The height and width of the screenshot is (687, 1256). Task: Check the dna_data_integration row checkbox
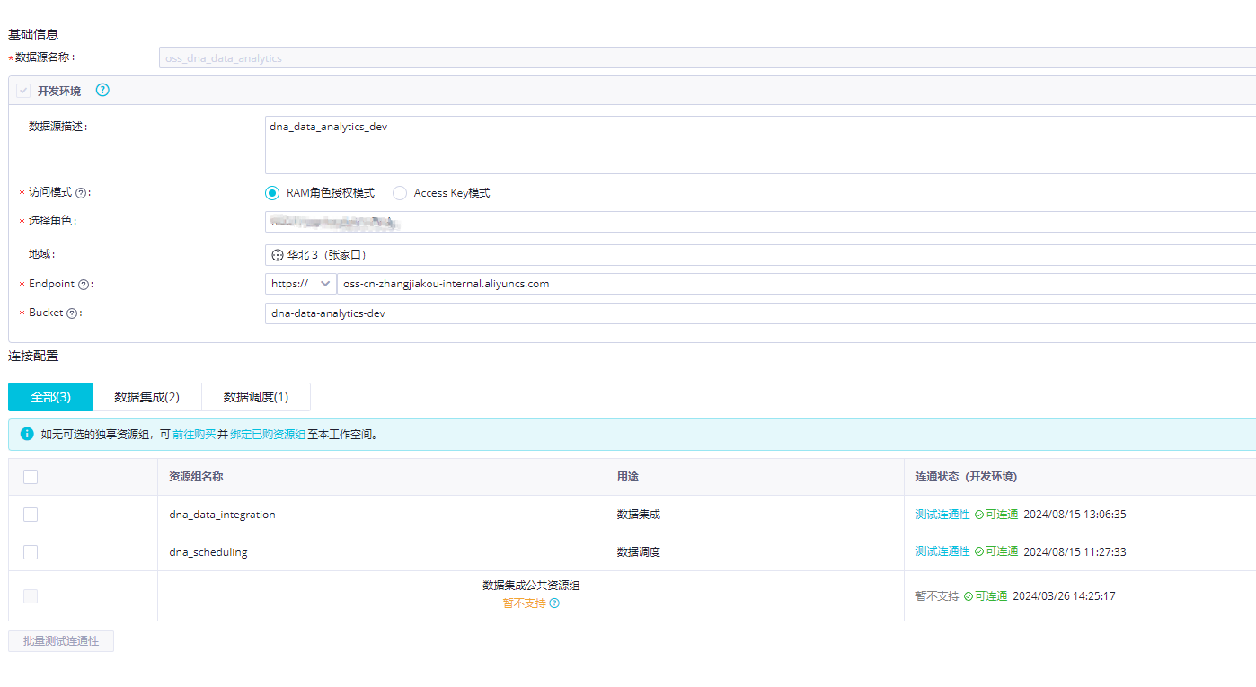(31, 515)
